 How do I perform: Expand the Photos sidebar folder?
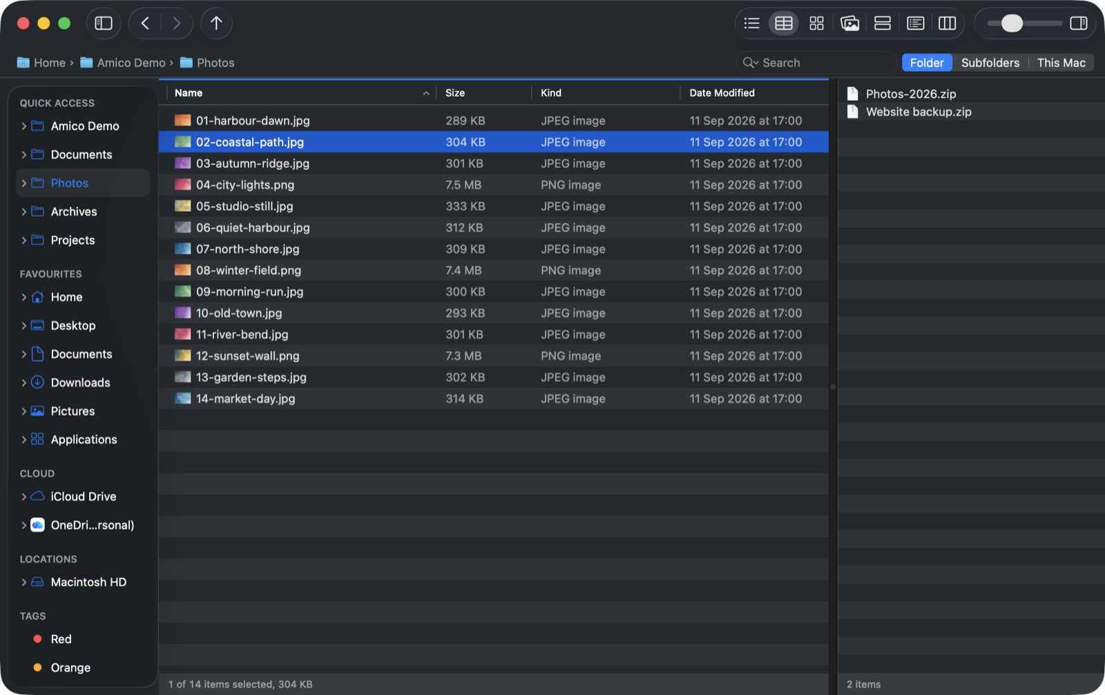pyautogui.click(x=24, y=183)
